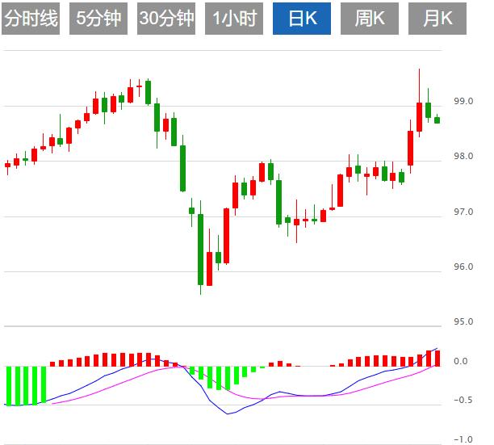494x445 pixels.
Task: Click the last green candlestick on the far right
Action: point(437,120)
